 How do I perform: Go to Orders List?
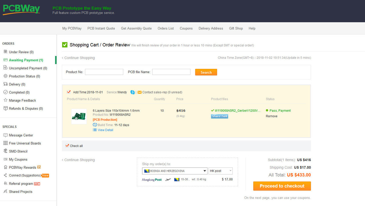point(166,28)
